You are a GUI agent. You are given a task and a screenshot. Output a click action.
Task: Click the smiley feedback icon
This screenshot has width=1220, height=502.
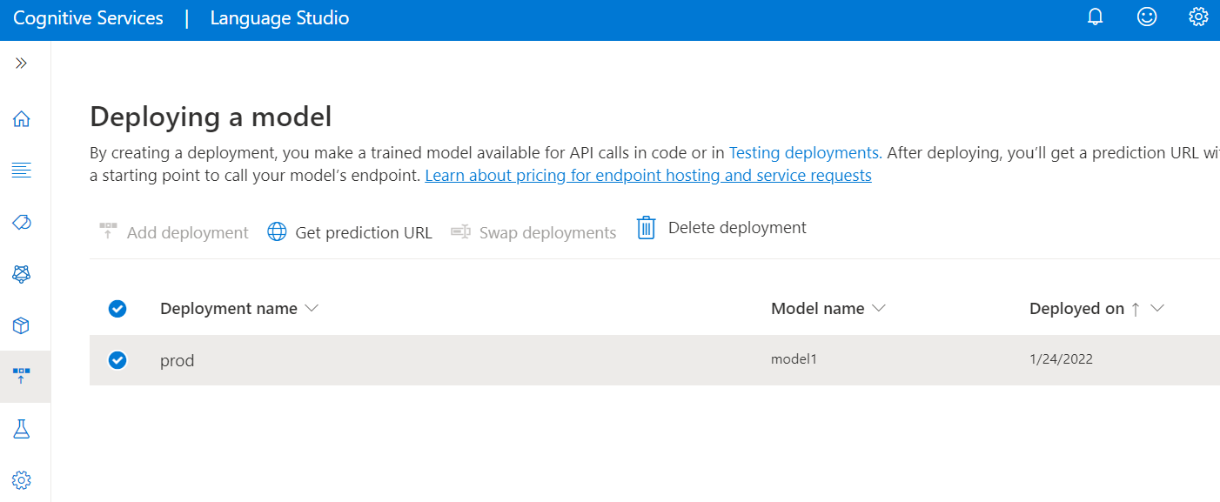[1147, 17]
